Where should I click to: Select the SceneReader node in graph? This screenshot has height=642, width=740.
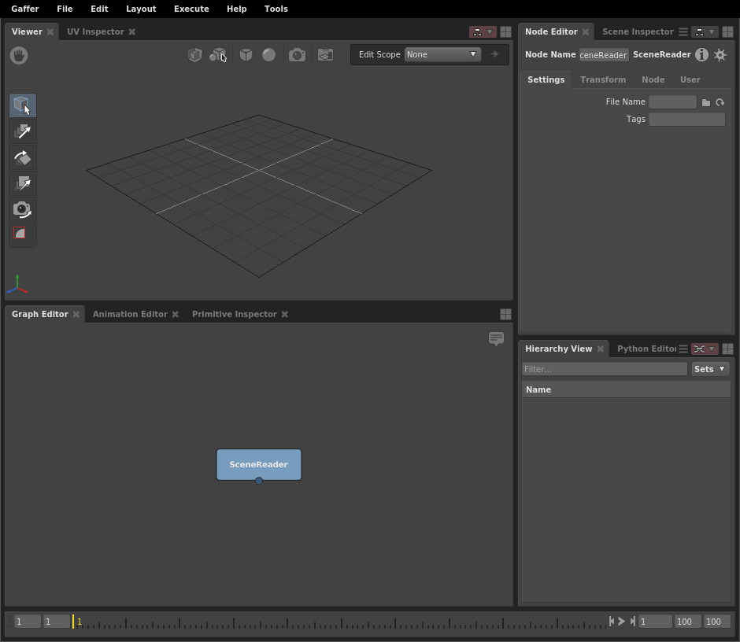(x=259, y=464)
